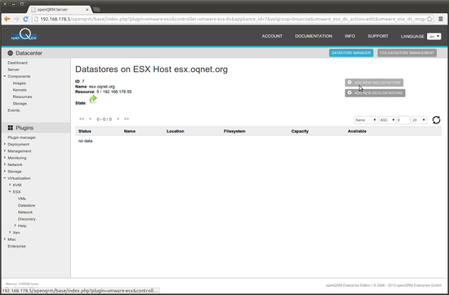Expand the Monitoring node

click(x=5, y=158)
